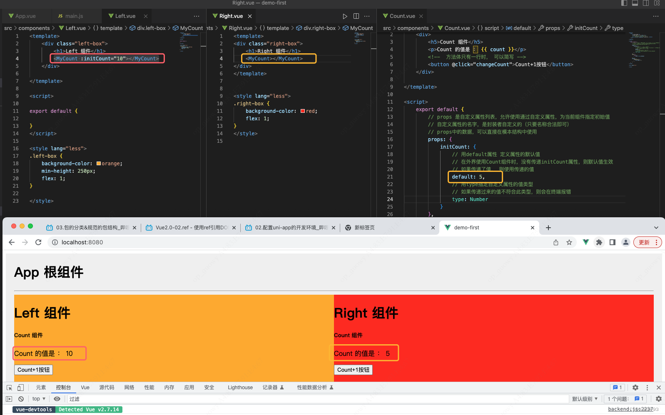View site information for localhost
This screenshot has width=665, height=415.
point(55,242)
